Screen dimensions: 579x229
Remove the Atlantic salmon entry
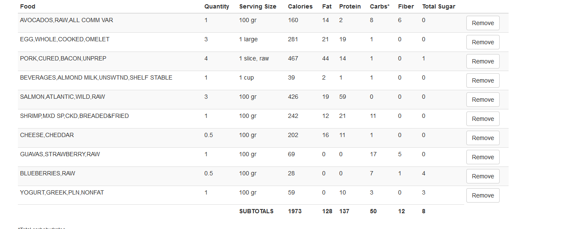483,100
